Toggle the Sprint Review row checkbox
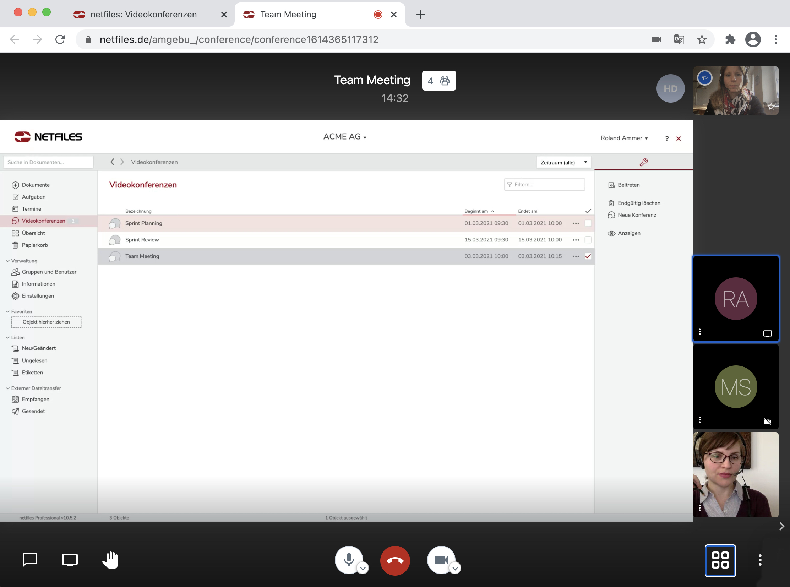The width and height of the screenshot is (790, 587). point(588,240)
